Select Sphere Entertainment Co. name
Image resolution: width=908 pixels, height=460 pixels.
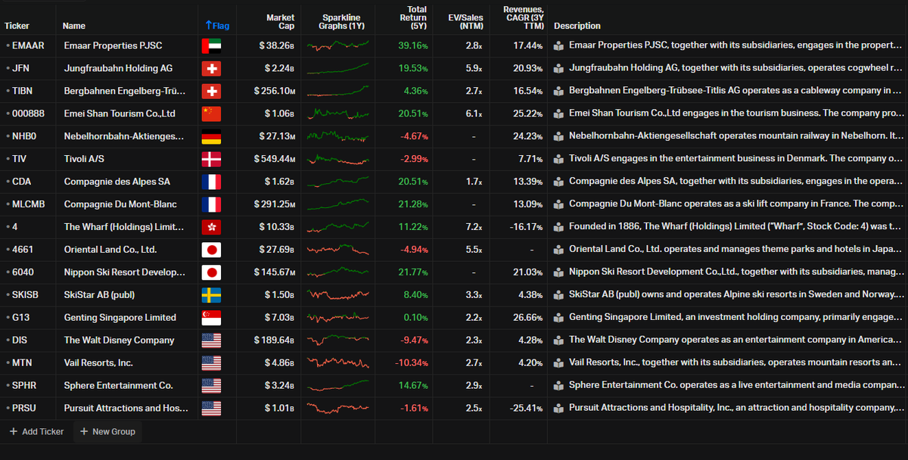pos(118,386)
